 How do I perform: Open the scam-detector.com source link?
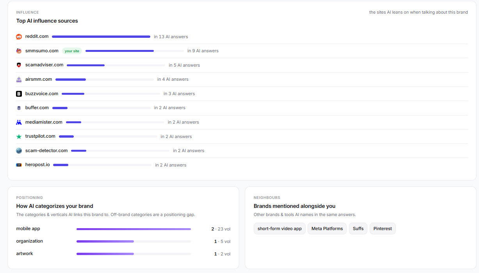[46, 151]
